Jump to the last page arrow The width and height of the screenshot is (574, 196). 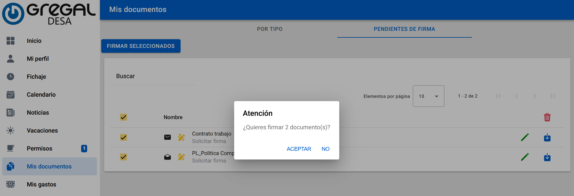pos(552,96)
